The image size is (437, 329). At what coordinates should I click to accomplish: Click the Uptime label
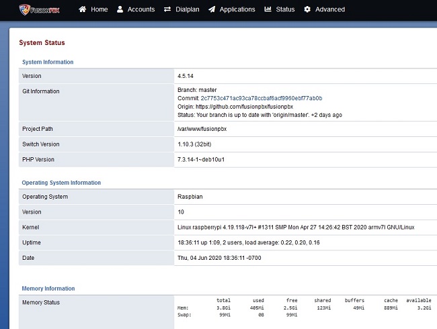[x=32, y=242]
